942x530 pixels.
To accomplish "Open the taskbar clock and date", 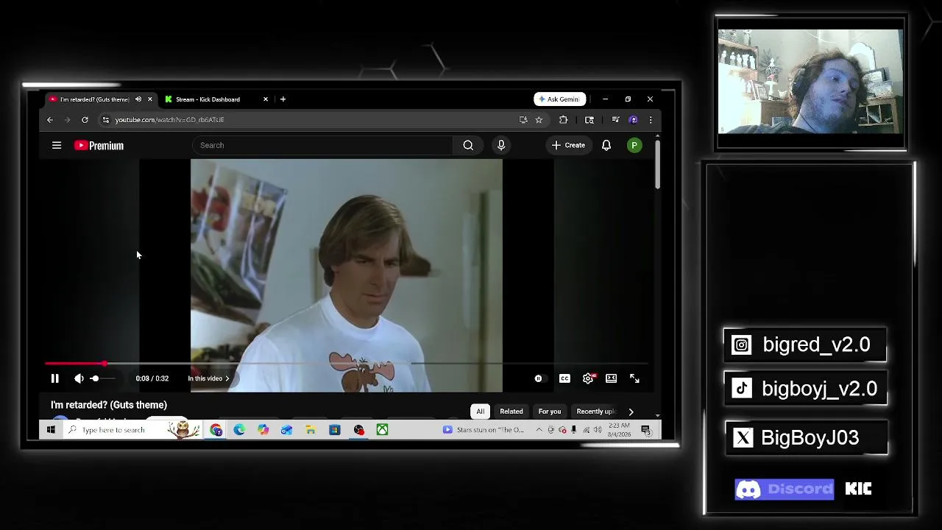I will point(620,430).
